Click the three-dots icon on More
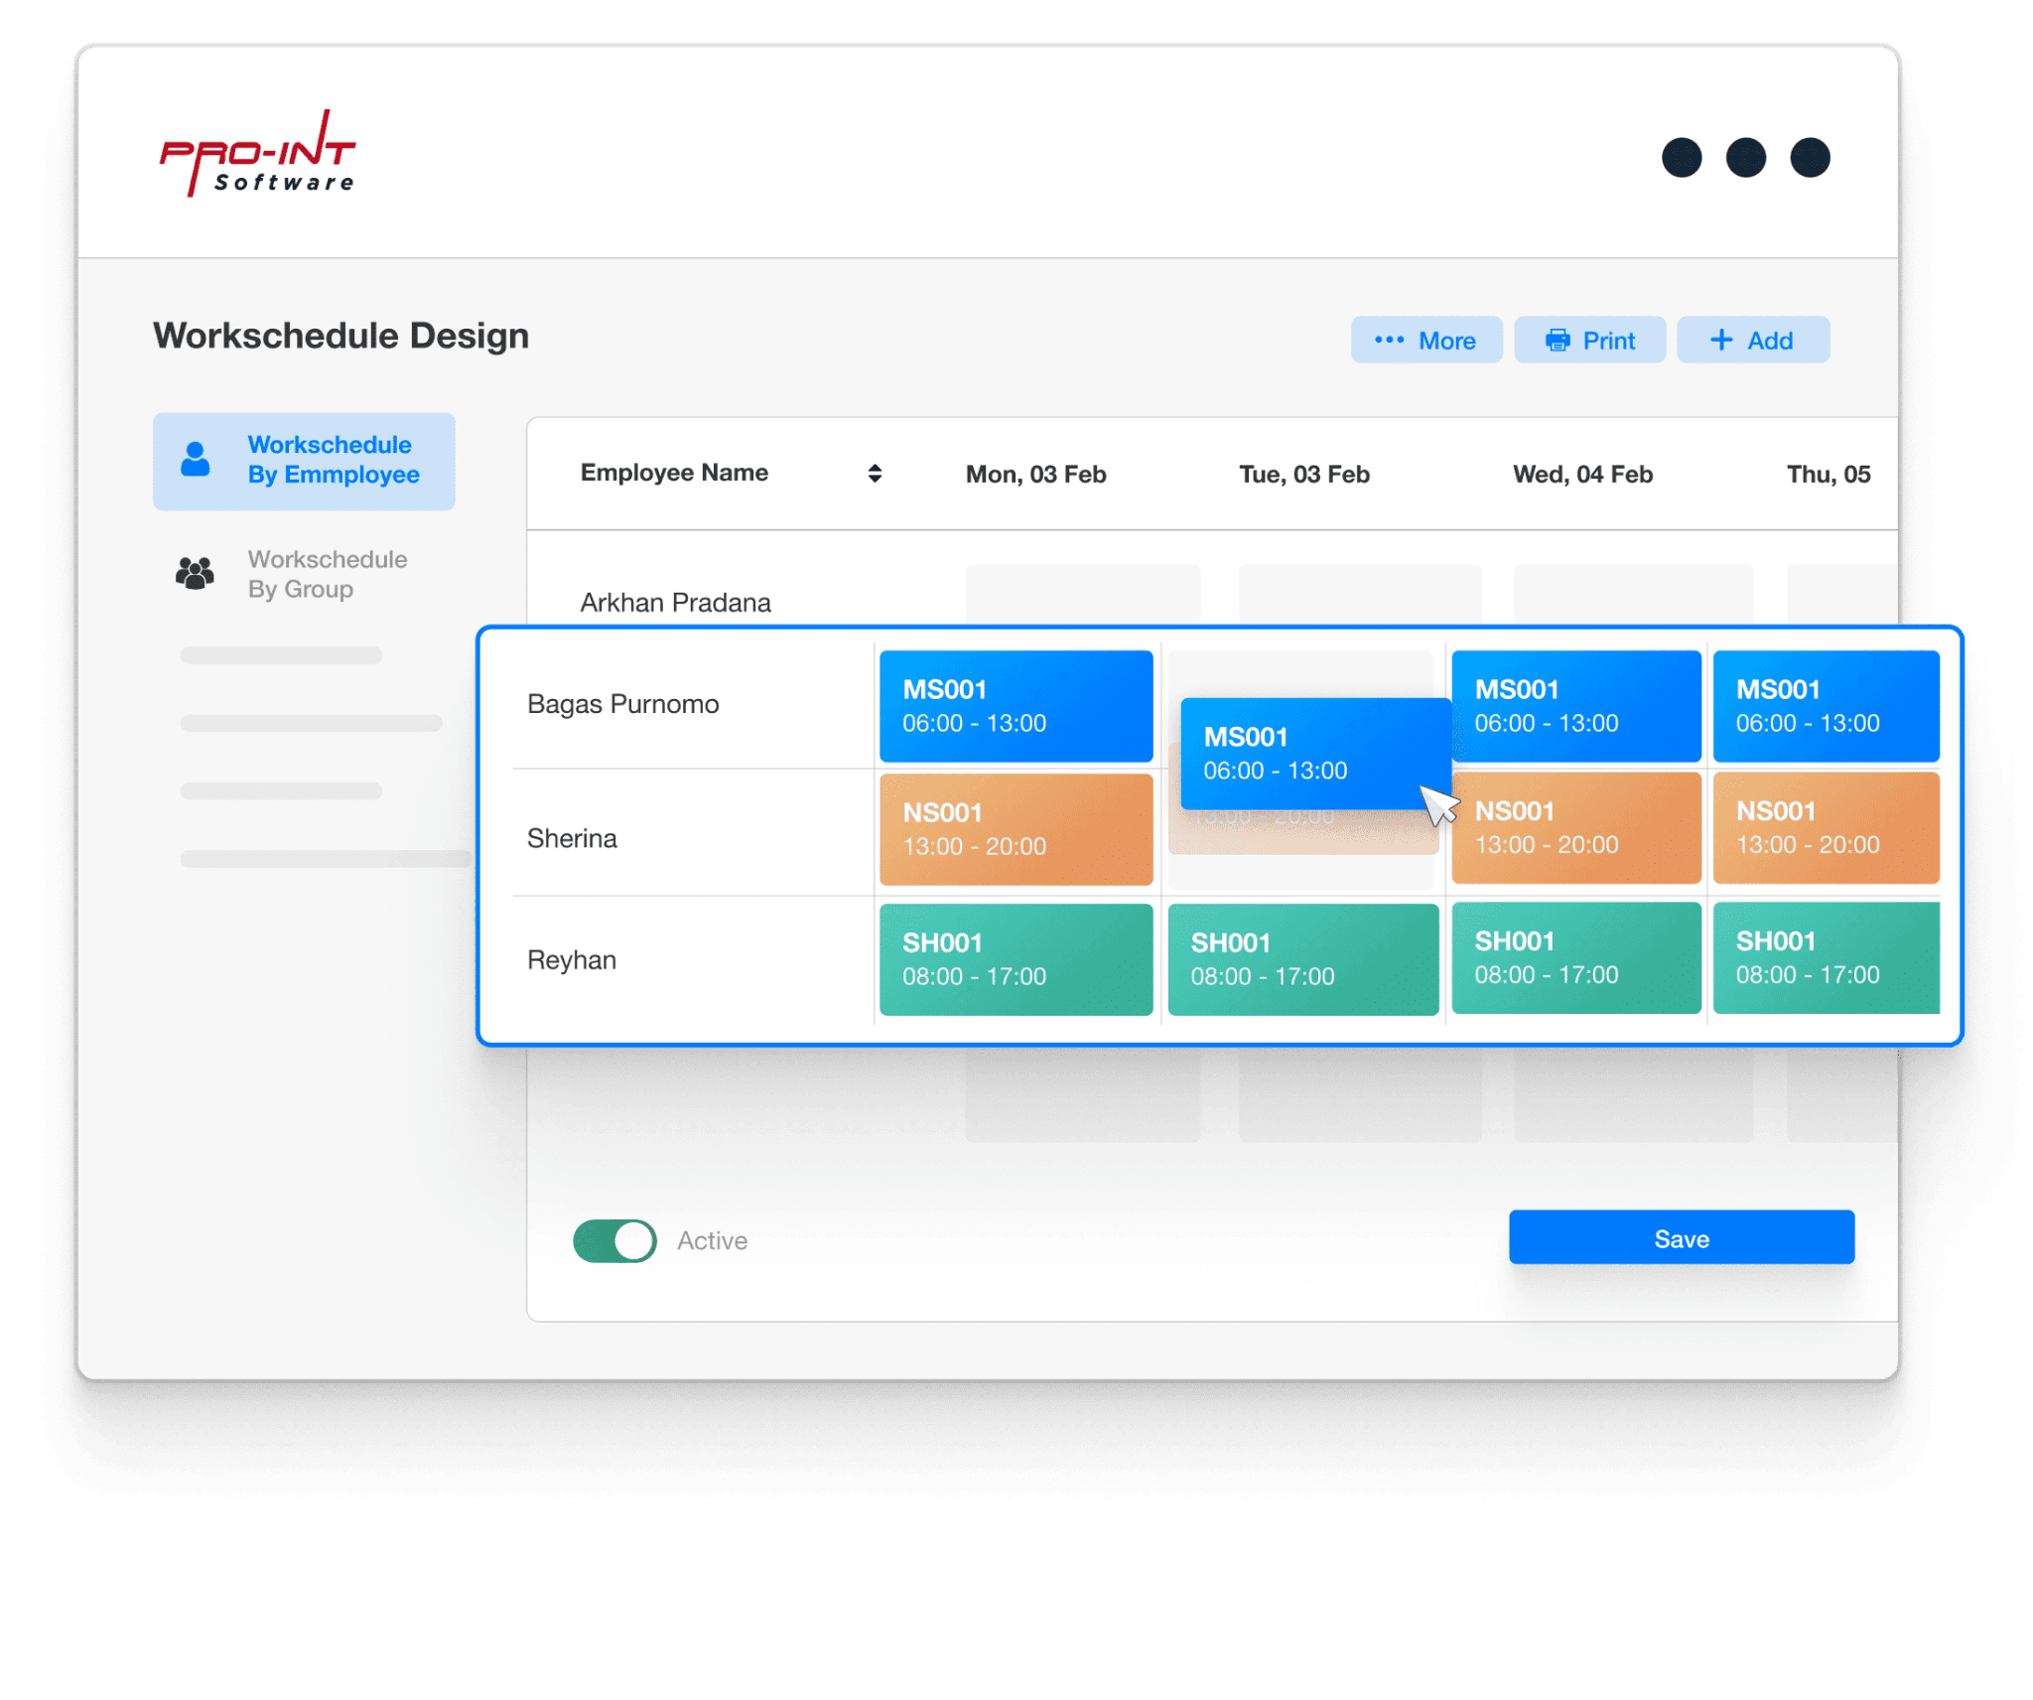 1389,340
